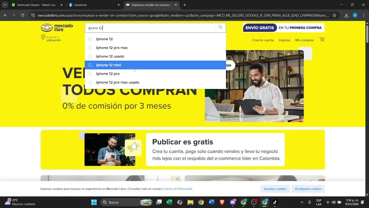Choose suggestion 'iphone 12'
369x208 pixels.
pyautogui.click(x=155, y=39)
